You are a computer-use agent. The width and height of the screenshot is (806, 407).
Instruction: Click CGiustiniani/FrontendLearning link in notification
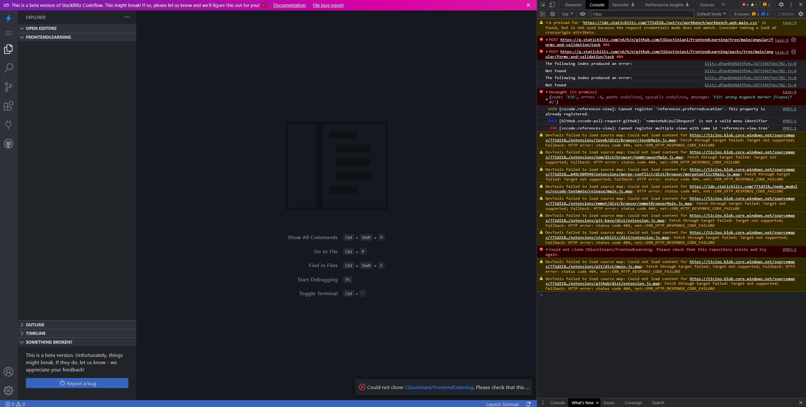point(439,387)
